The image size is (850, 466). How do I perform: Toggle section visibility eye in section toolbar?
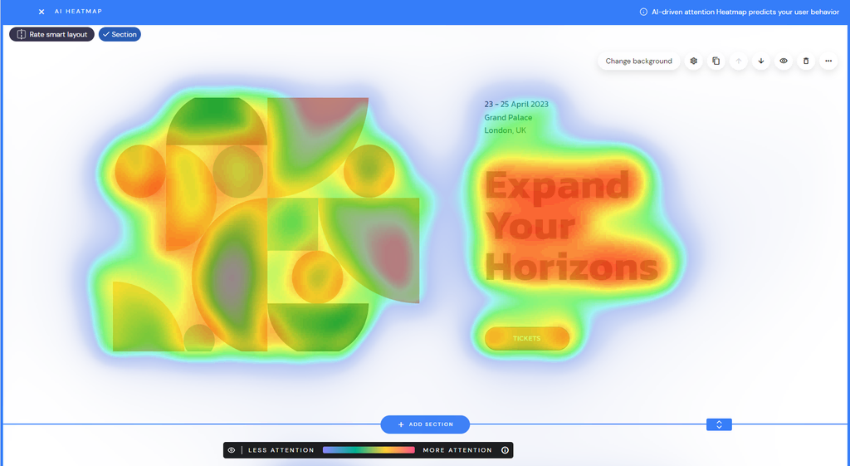[x=784, y=61]
